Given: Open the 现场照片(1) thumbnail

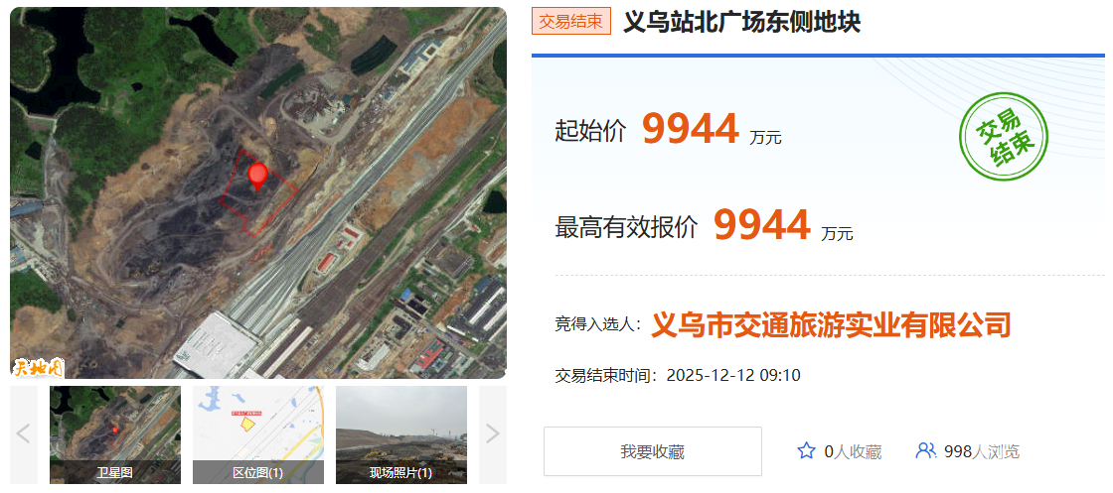Looking at the screenshot, I should point(401,434).
